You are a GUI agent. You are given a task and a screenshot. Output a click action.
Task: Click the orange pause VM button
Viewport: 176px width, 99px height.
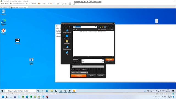click(39, 4)
